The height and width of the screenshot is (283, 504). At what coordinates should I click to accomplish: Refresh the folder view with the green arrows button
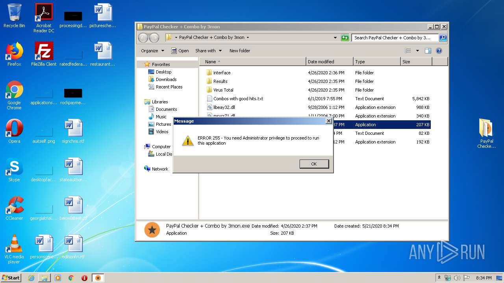345,38
